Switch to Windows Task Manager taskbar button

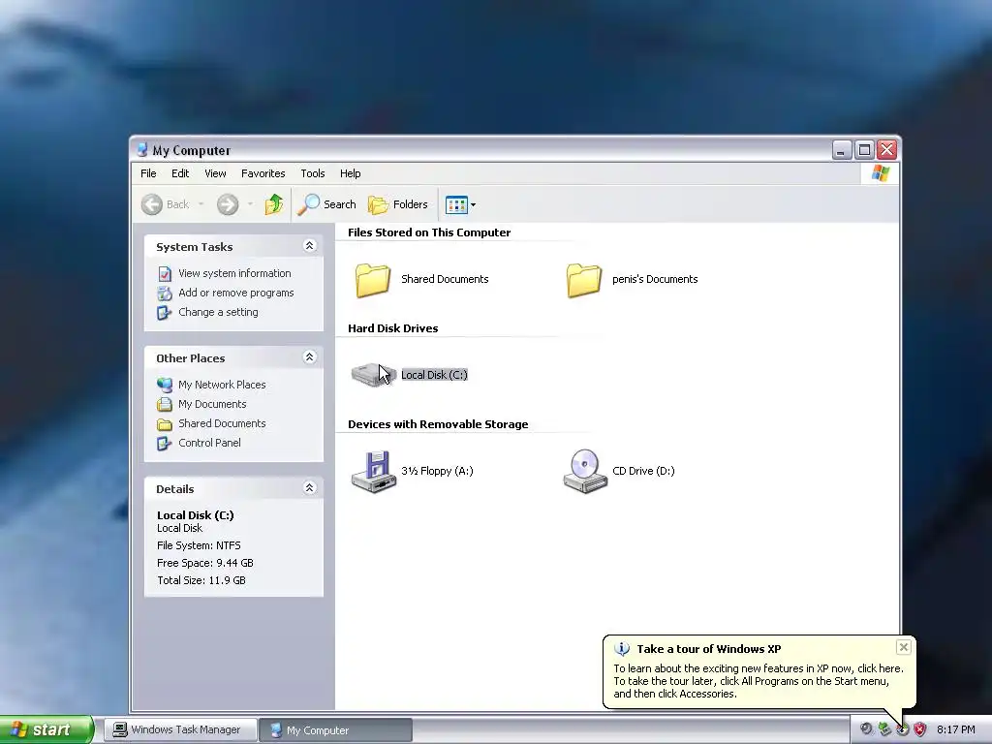click(181, 730)
